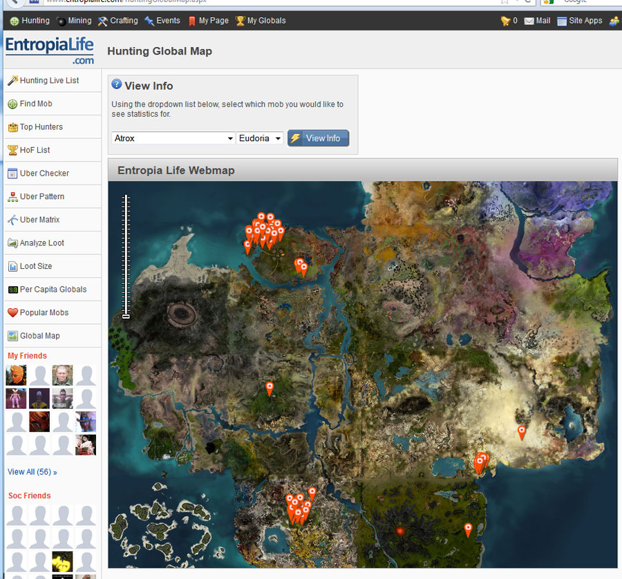Select the friend photo of man in camouflage
The width and height of the screenshot is (622, 579).
click(63, 375)
